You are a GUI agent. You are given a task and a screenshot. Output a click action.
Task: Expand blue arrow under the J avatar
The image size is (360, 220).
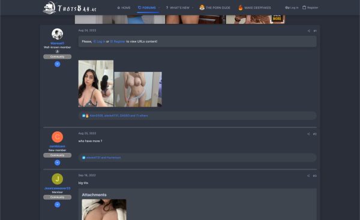pyautogui.click(x=58, y=204)
